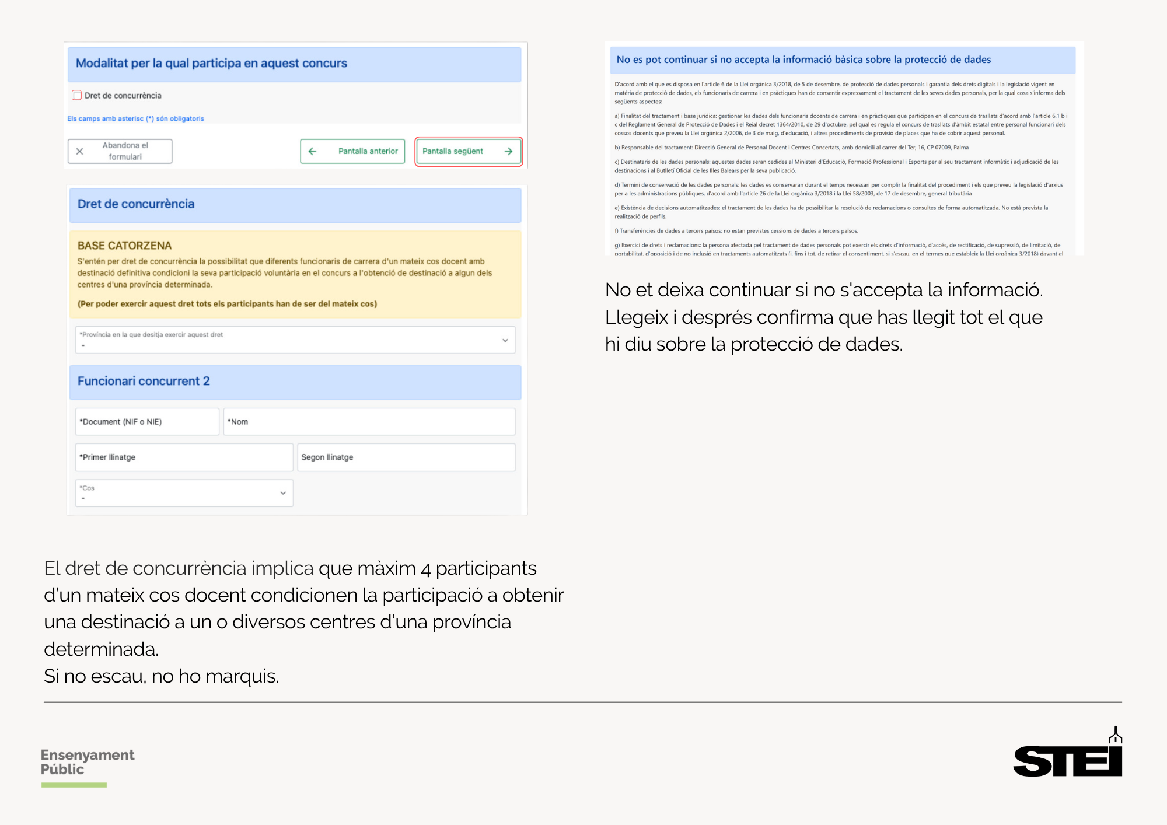This screenshot has width=1167, height=825.
Task: Click the X icon on Abandona el formulari
Action: pos(80,151)
